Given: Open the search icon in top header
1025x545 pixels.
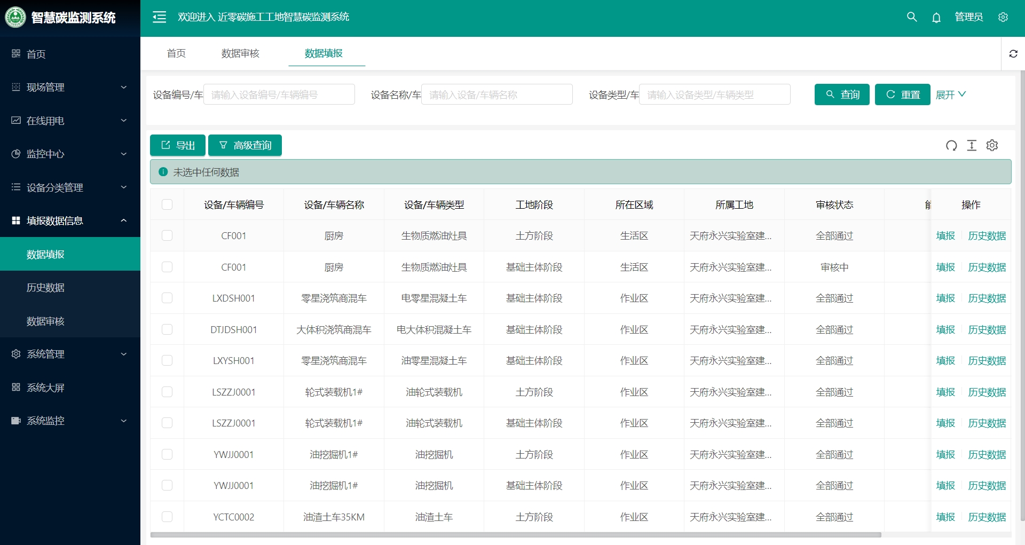Looking at the screenshot, I should (x=912, y=17).
